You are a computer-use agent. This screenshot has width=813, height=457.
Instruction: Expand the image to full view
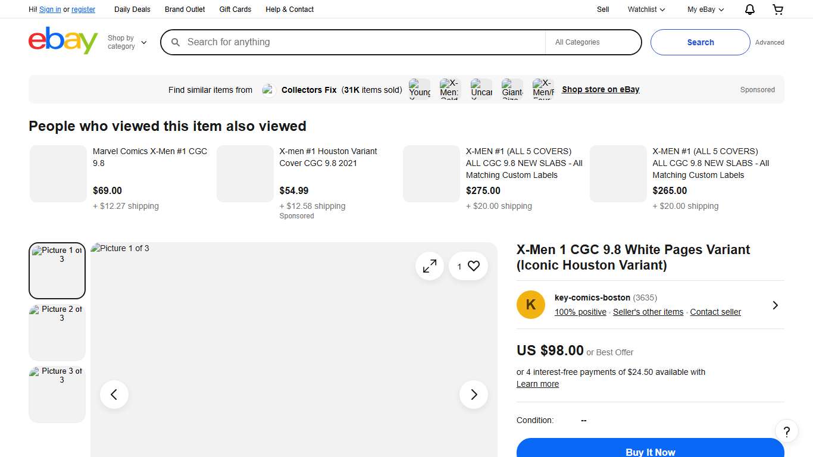point(430,267)
